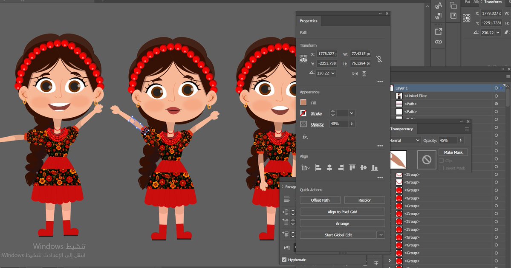This screenshot has width=511, height=268.
Task: Uncheck the Hyphenate checkbox
Action: (284, 260)
